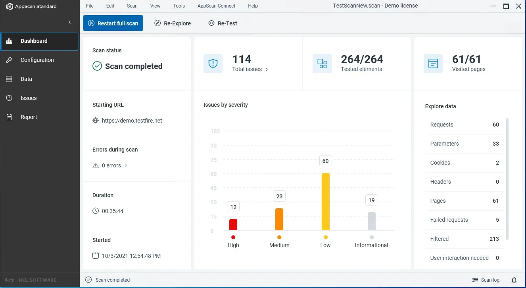This screenshot has height=288, width=526.
Task: Click the Restart full scan button
Action: [x=113, y=23]
